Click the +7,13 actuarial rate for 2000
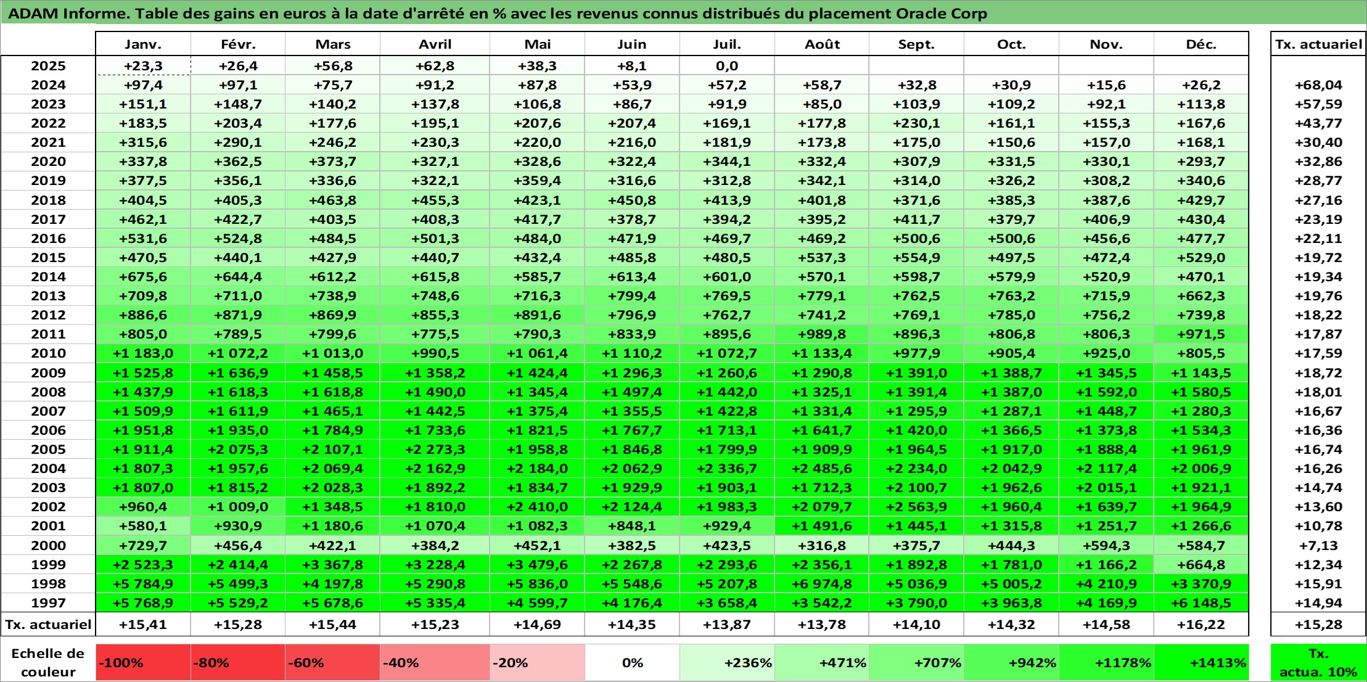 (x=1318, y=545)
